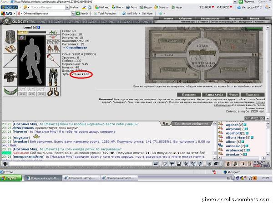The image size is (273, 204).
Task: Click the purple effect icon above the silhouette
Action: pos(22,37)
